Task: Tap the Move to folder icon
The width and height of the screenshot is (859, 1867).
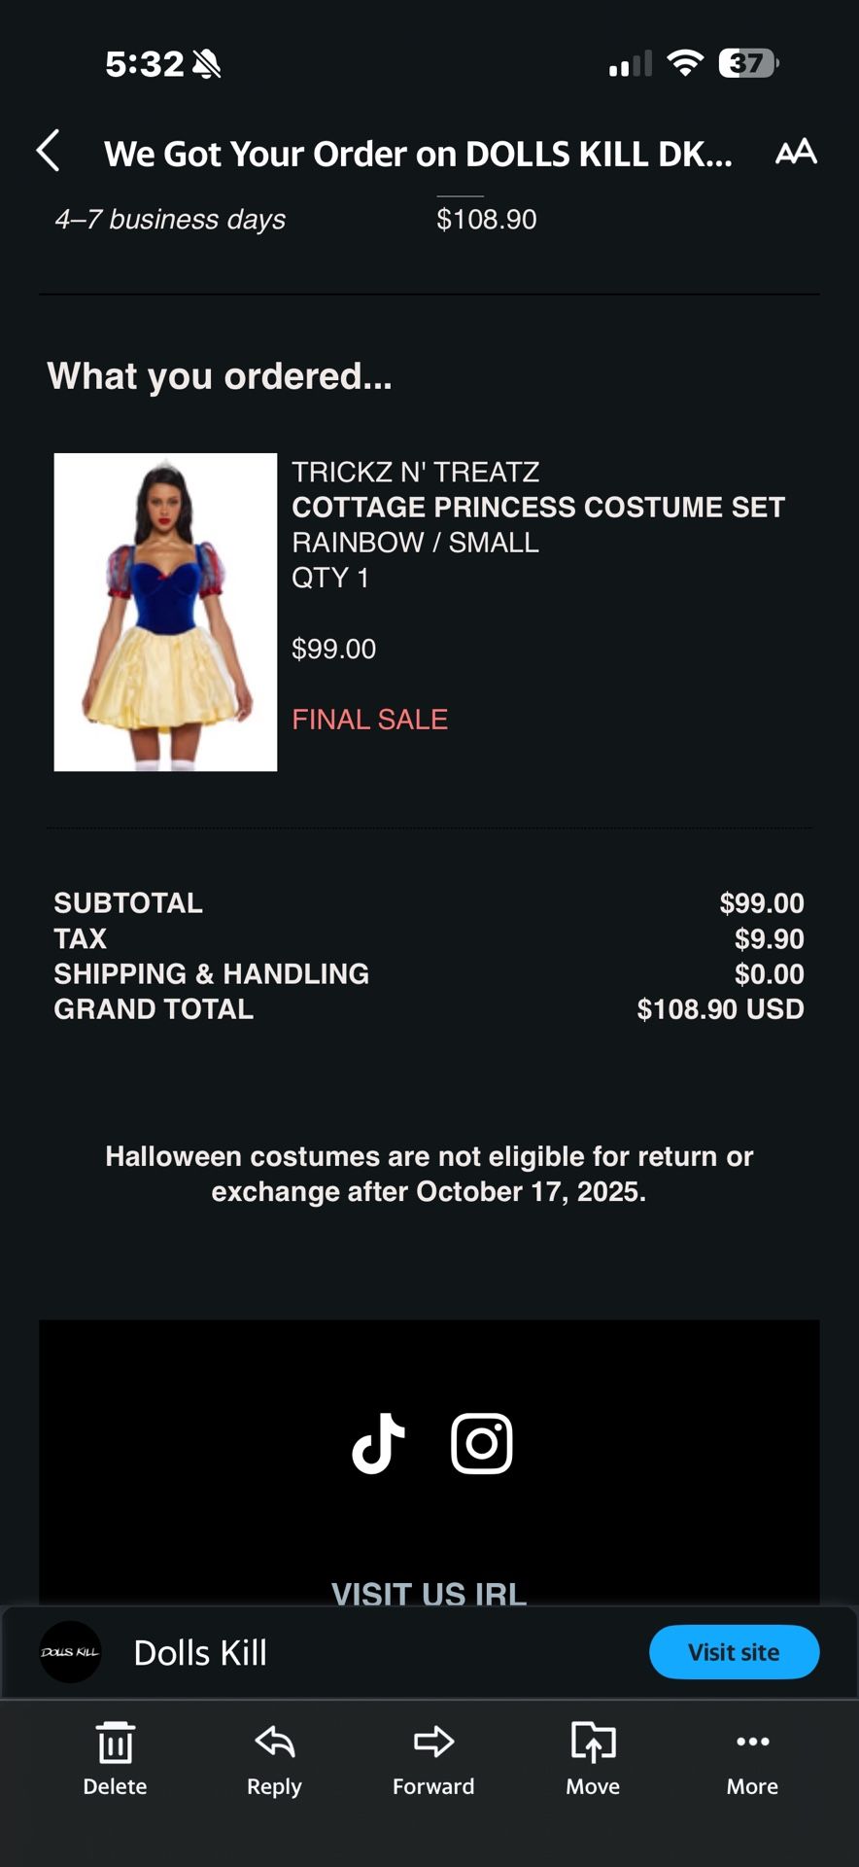Action: (593, 1741)
